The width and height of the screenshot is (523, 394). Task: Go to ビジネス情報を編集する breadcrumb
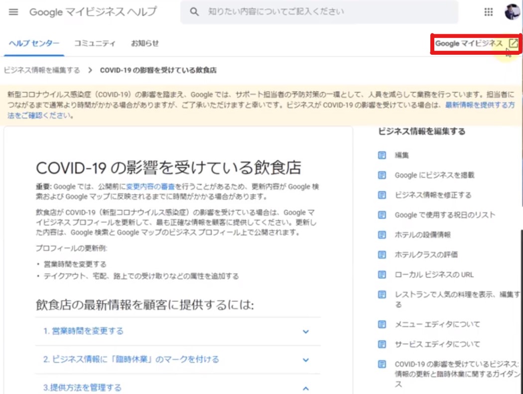42,70
